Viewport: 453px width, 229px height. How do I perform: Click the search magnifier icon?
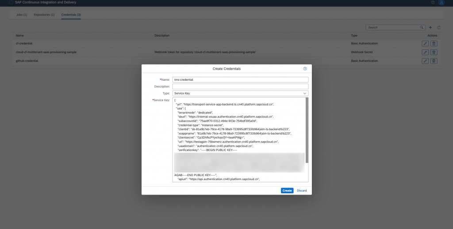pos(422,27)
